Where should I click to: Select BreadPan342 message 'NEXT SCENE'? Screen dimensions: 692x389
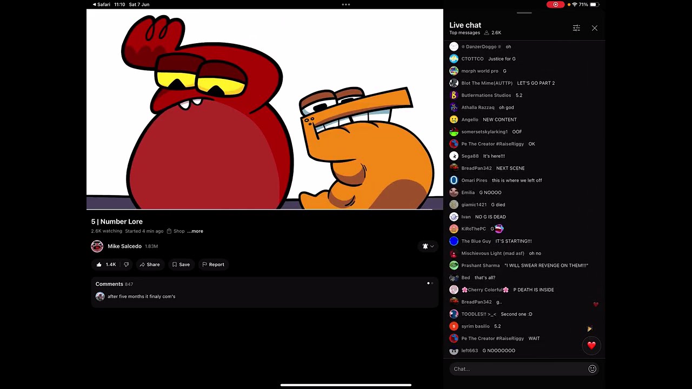[x=510, y=168]
